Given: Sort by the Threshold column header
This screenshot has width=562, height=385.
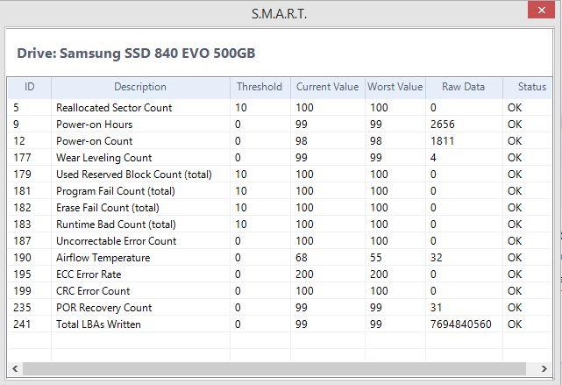Looking at the screenshot, I should [x=260, y=87].
